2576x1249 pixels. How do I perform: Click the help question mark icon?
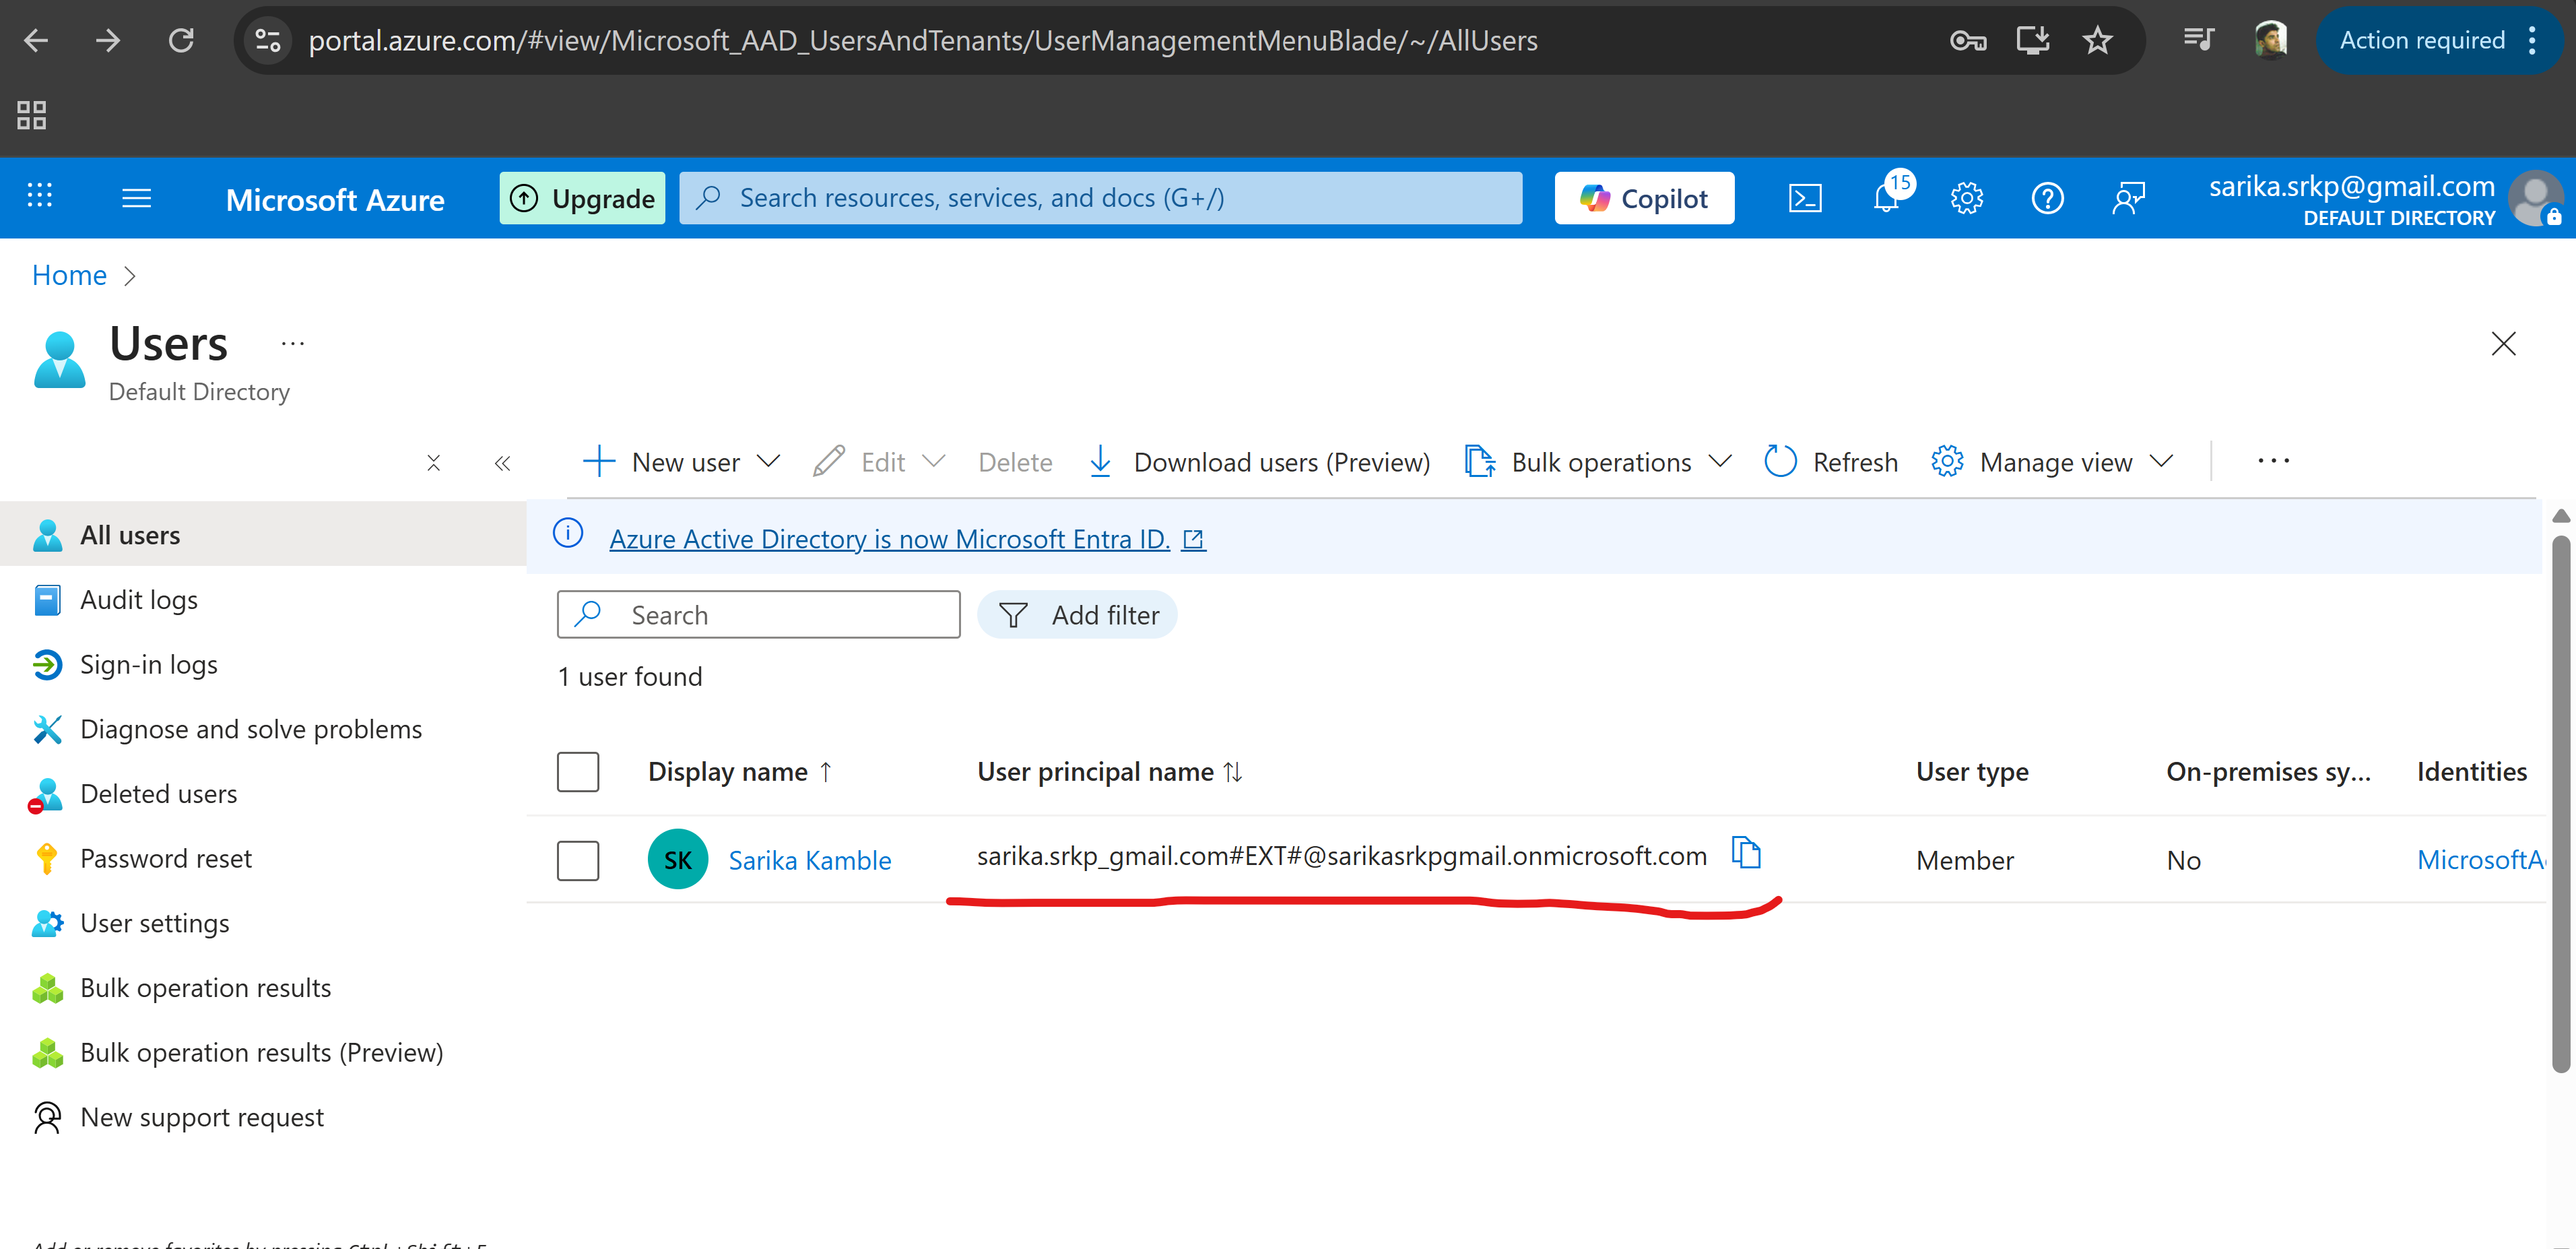[2047, 198]
